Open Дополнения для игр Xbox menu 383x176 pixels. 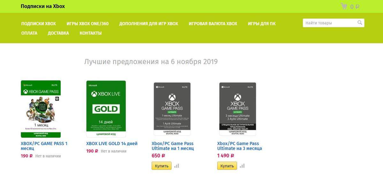click(x=149, y=24)
